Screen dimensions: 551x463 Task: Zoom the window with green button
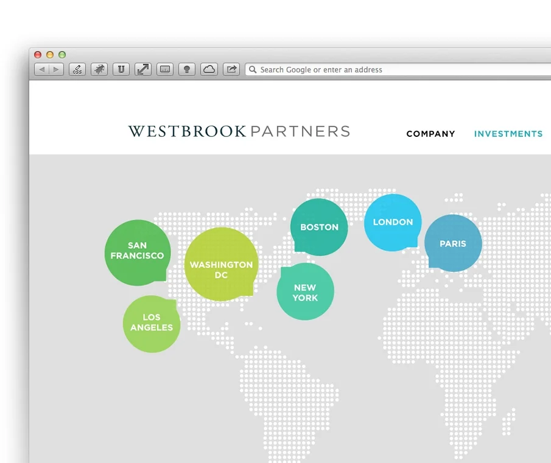pos(62,55)
